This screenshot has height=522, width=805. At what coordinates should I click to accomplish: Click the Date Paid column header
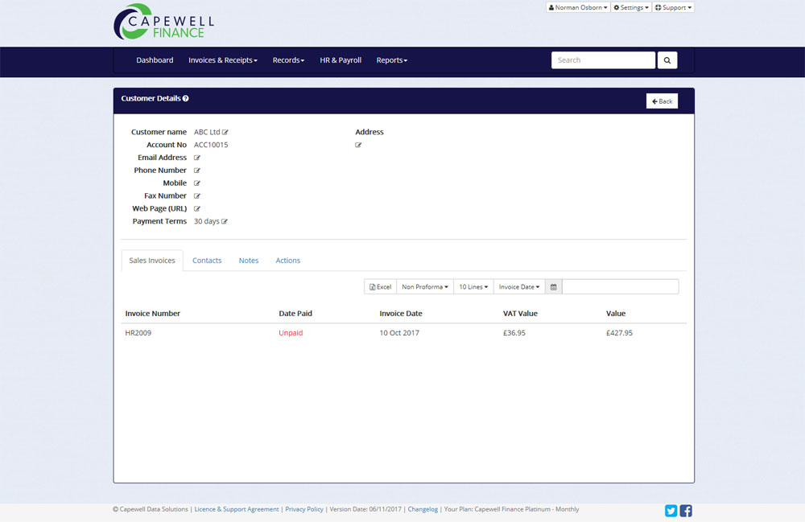(295, 314)
